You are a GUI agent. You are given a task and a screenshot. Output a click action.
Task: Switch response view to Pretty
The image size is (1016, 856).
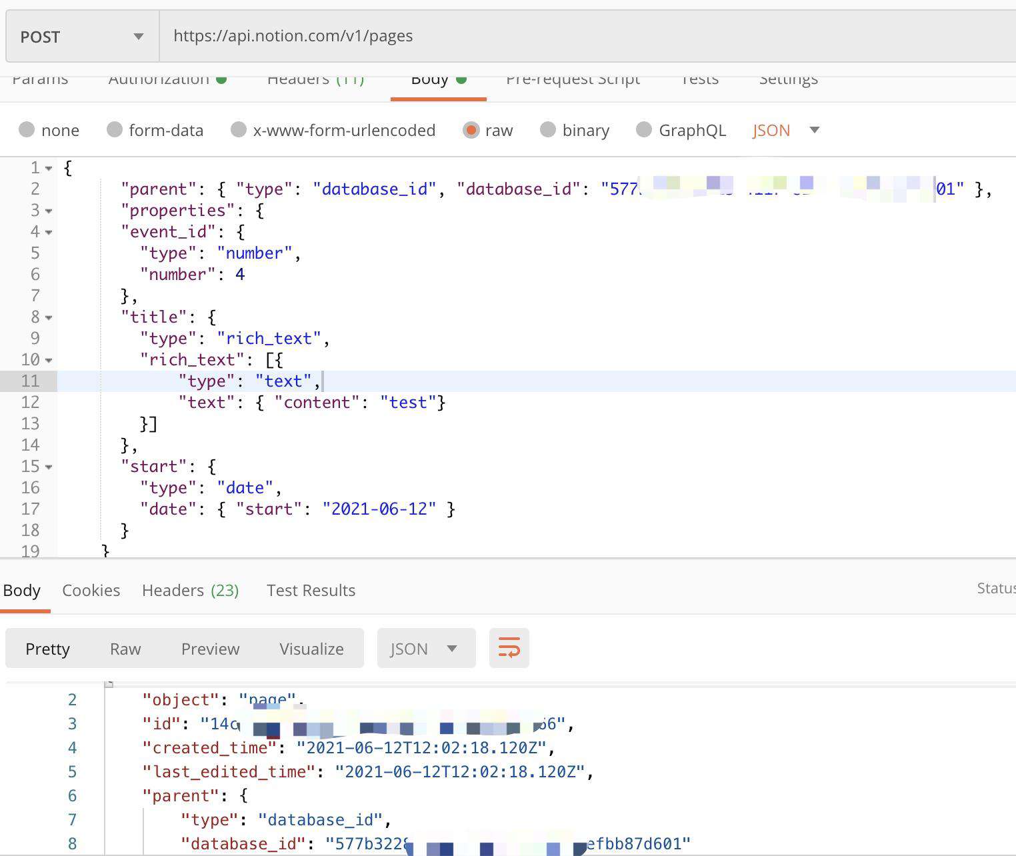(47, 649)
